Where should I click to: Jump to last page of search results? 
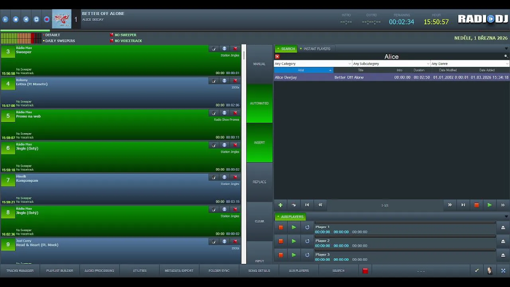tap(463, 205)
